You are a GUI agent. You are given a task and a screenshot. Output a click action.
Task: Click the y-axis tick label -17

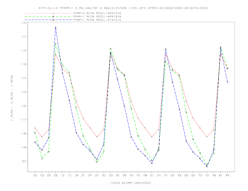tap(23, 120)
